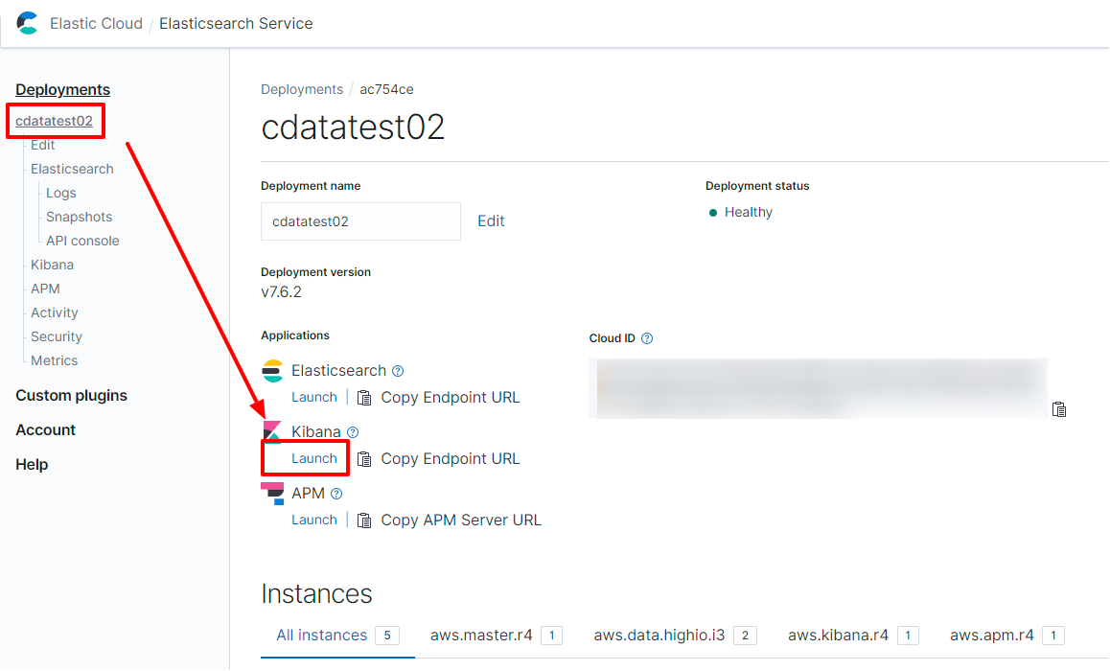The height and width of the screenshot is (671, 1110).
Task: Open Metrics in the sidebar
Action: 55,361
